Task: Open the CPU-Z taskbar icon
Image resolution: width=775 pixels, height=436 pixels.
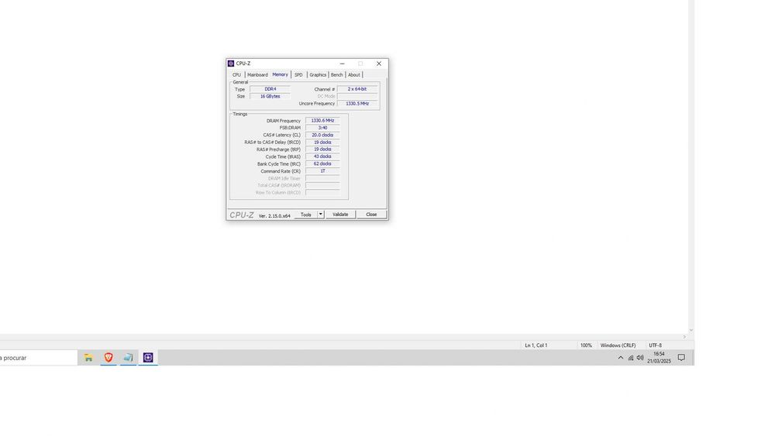Action: point(148,358)
